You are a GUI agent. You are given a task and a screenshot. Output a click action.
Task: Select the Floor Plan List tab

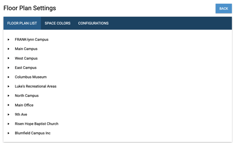coord(22,23)
